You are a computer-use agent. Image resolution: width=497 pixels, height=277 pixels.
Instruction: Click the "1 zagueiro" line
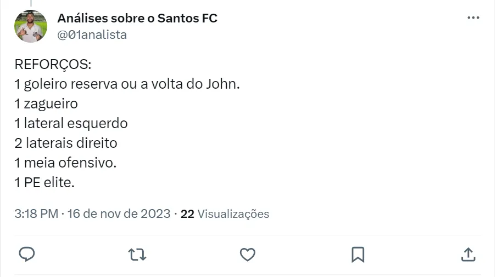pos(46,103)
